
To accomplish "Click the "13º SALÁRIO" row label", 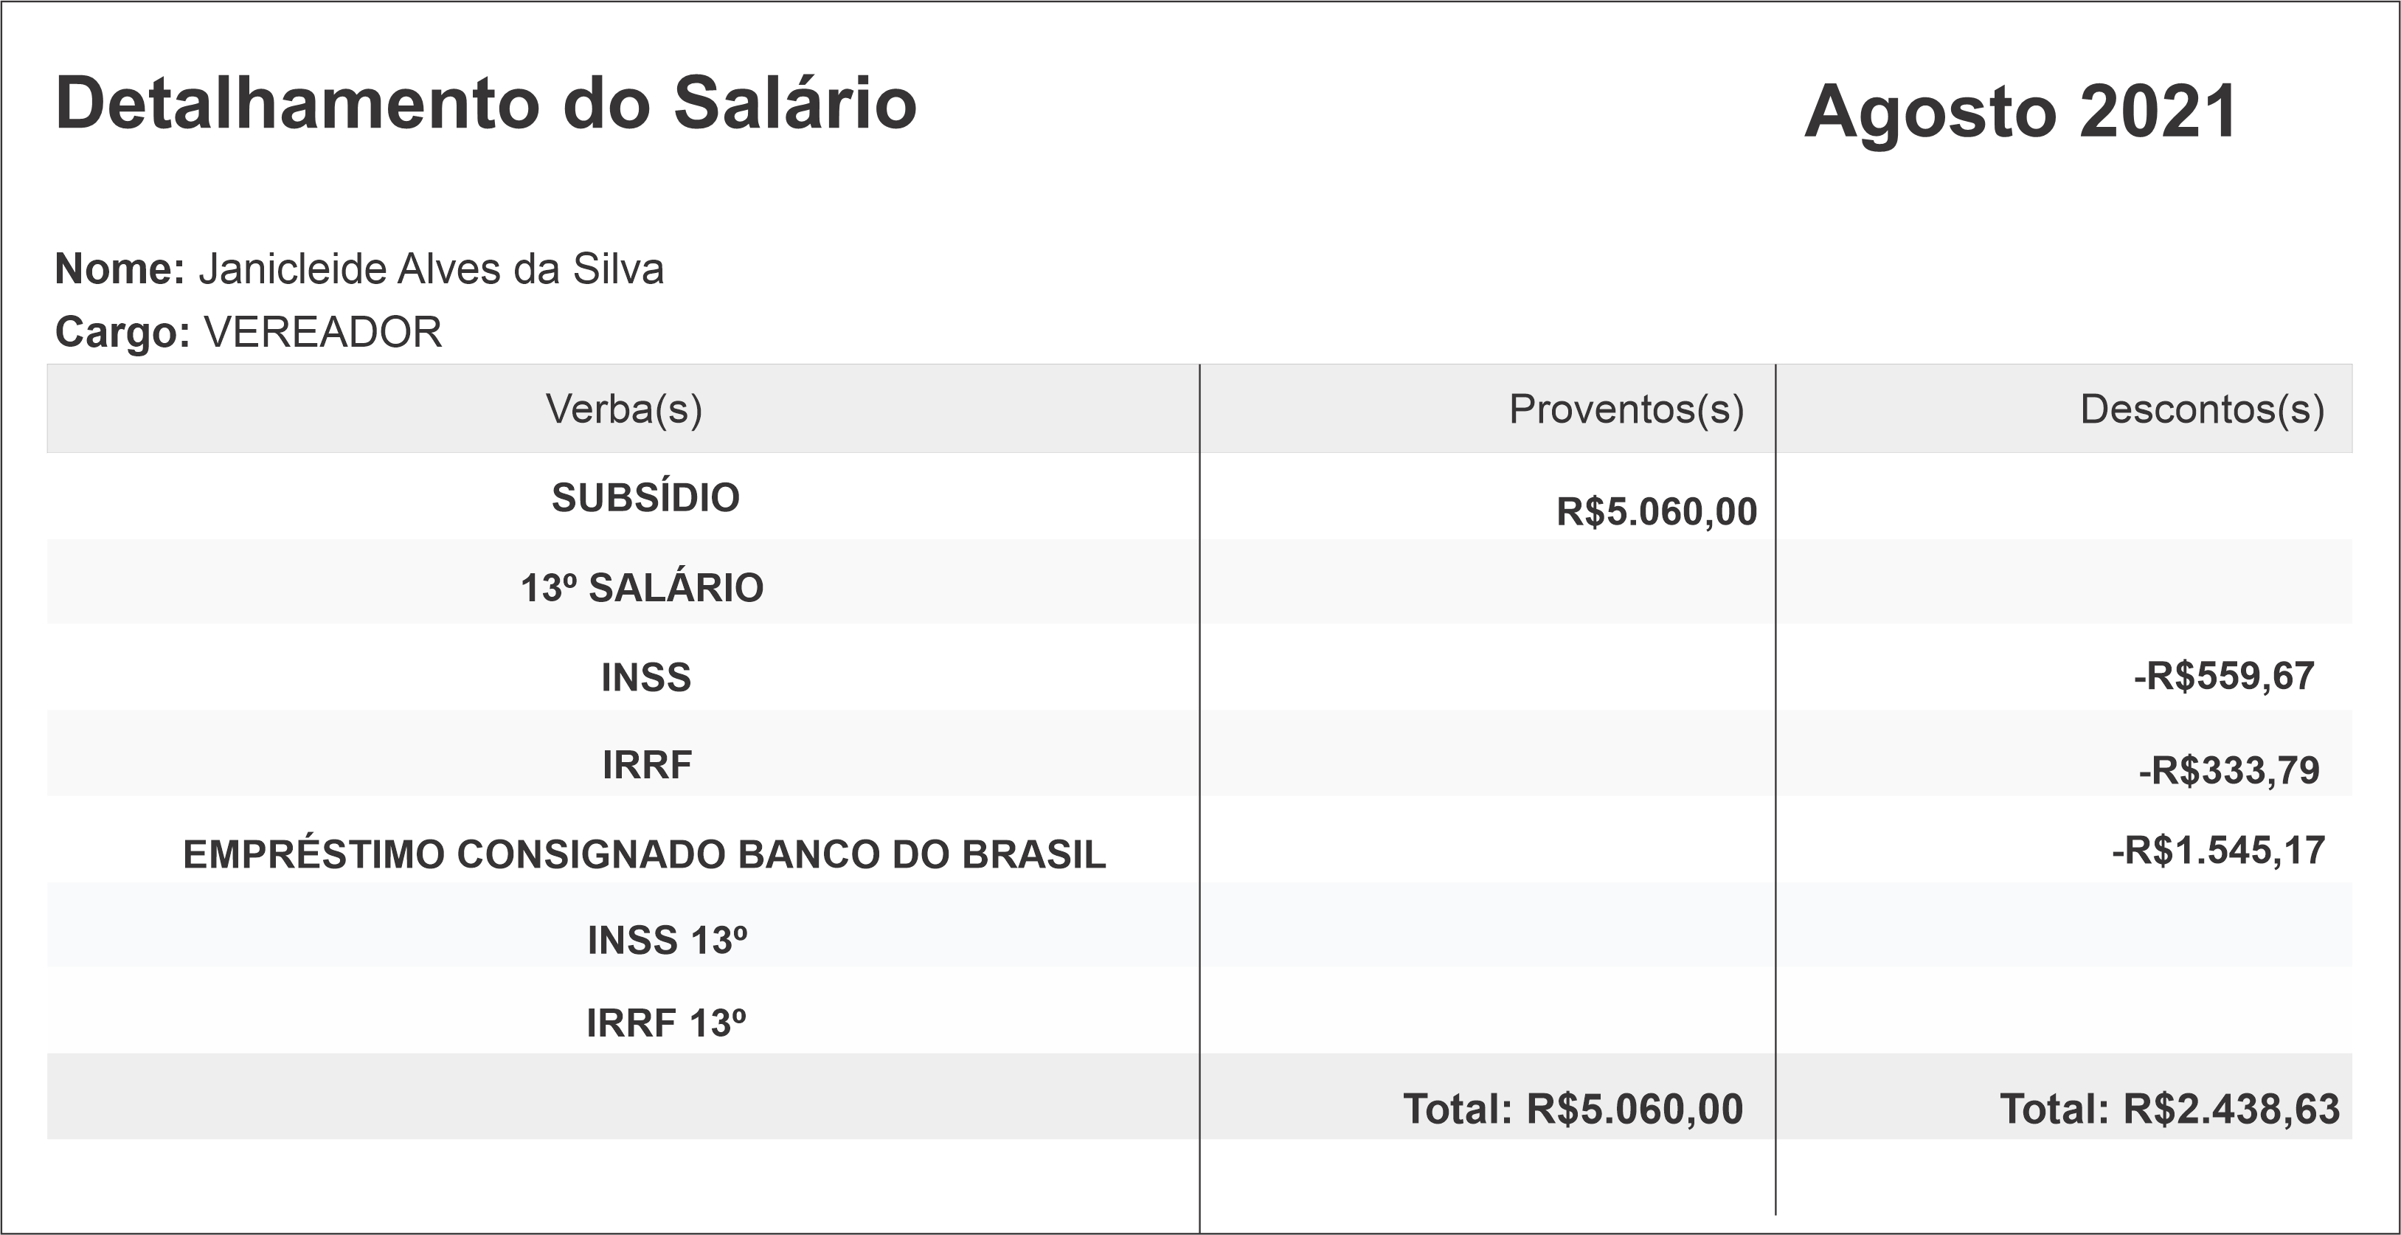I will pyautogui.click(x=641, y=588).
